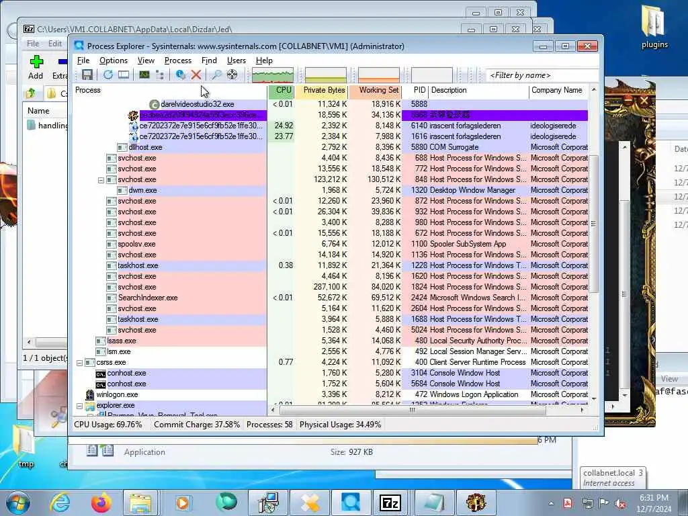Select the dwm.exe process row

pyautogui.click(x=330, y=190)
